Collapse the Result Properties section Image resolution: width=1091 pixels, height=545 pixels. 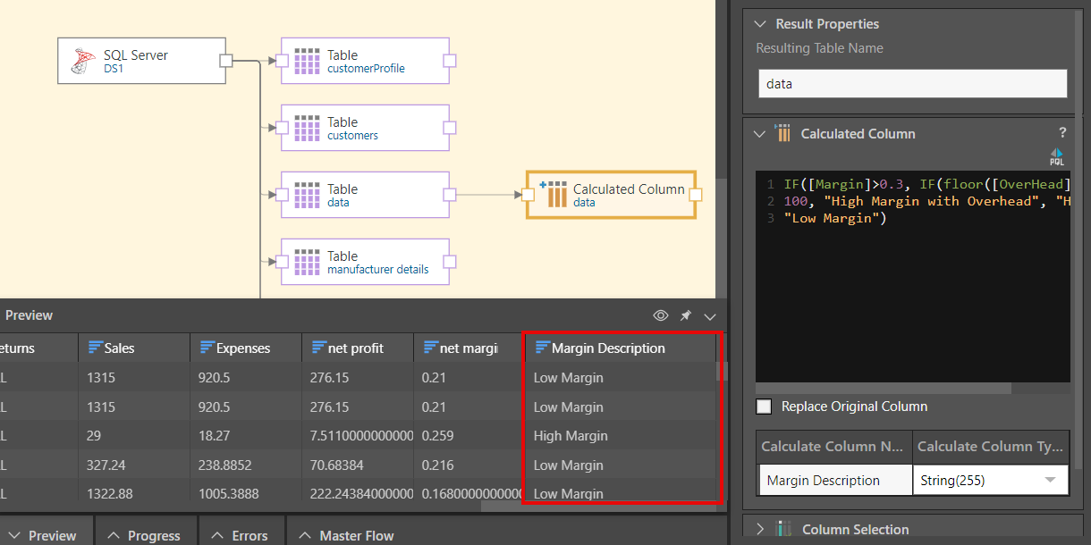coord(760,24)
